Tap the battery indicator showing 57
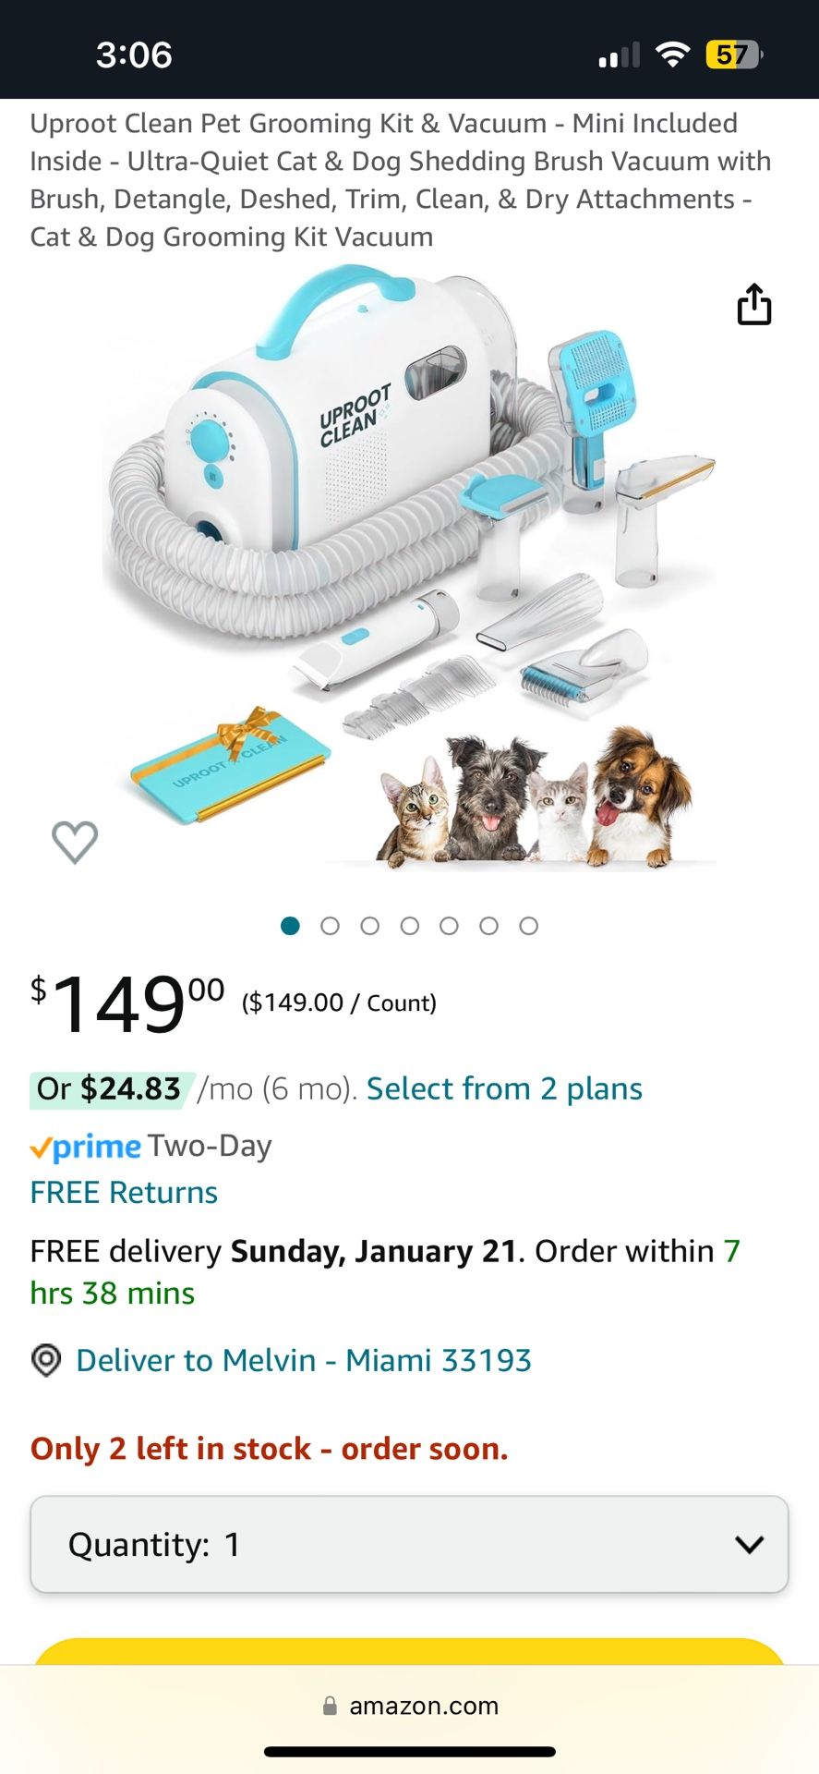 (733, 55)
